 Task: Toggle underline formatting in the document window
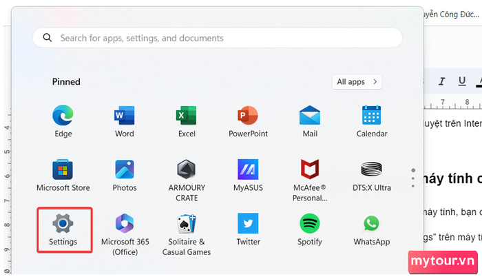click(x=462, y=81)
